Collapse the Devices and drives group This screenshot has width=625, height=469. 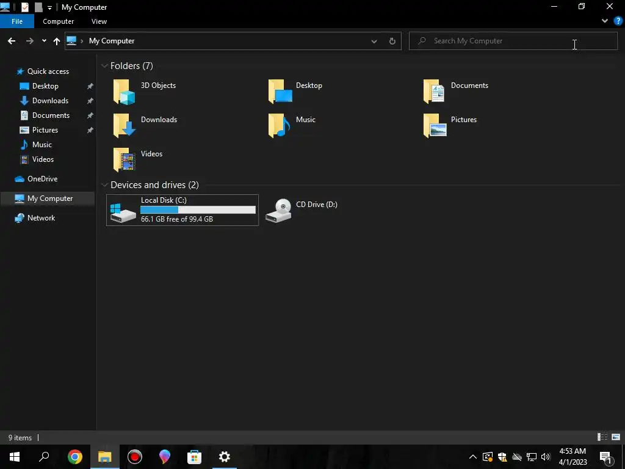point(104,184)
